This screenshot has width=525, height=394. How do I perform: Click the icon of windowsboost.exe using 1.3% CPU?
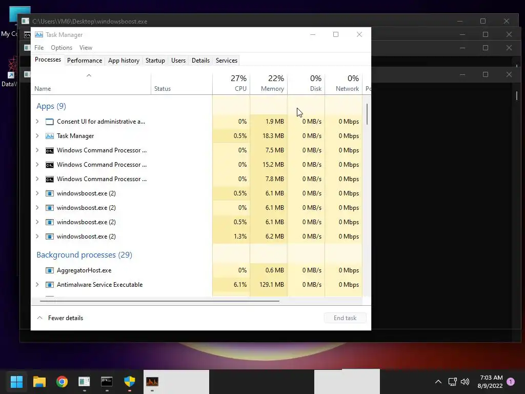coord(50,237)
